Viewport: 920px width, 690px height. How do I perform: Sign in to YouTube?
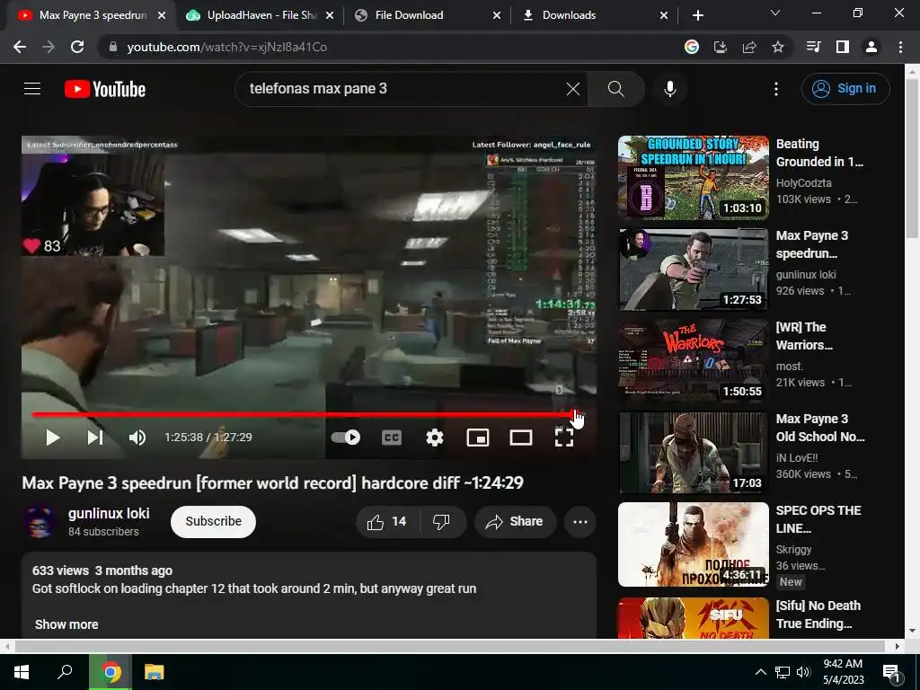pos(845,89)
